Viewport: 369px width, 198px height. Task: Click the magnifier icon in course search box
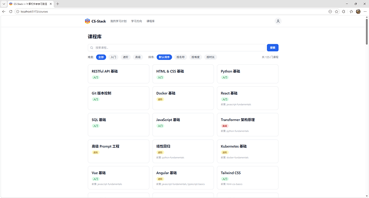tap(92, 48)
